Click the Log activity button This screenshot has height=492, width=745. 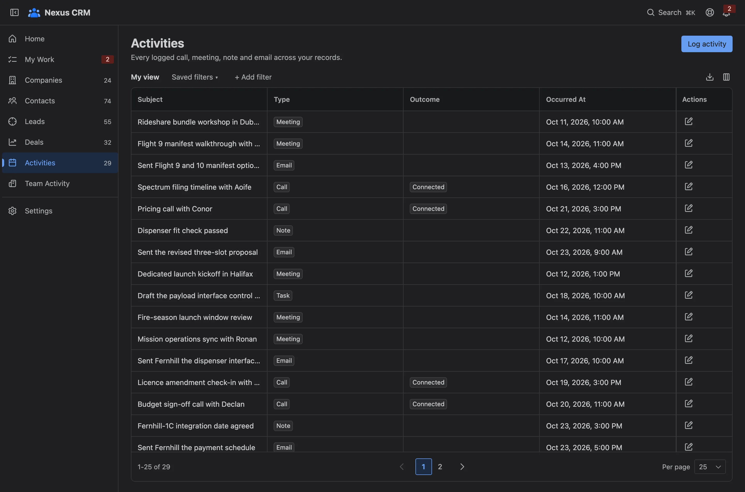click(x=707, y=44)
